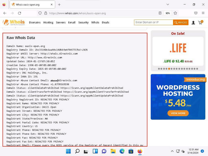Screen dimensions: 208x156
Task: Expand the list all tabs chevron
Action: click(x=168, y=4)
